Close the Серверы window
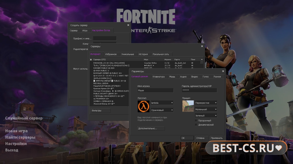This screenshot has height=164, width=293. [x=202, y=46]
